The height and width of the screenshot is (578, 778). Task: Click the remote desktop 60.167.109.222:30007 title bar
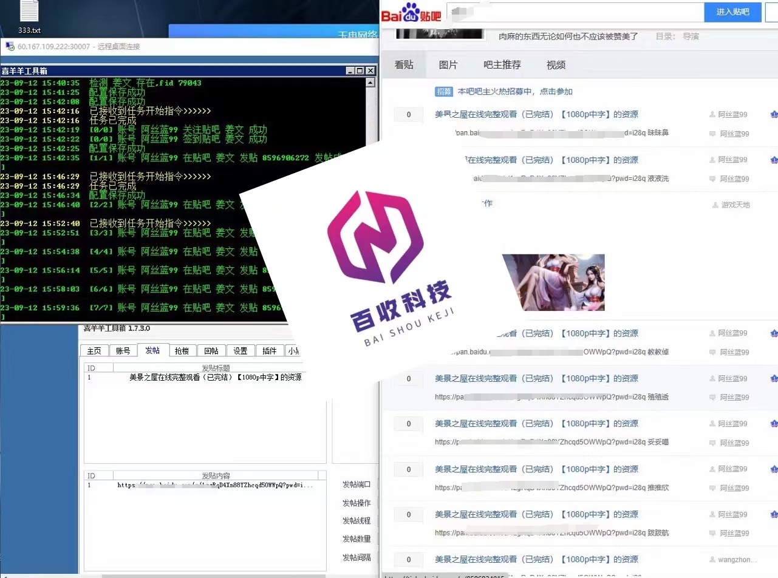coord(188,47)
